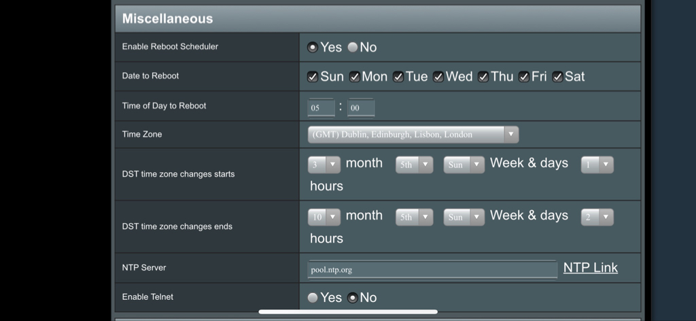Select Yes for Enable Telnet
Viewport: 696px width, 321px height.
(313, 297)
